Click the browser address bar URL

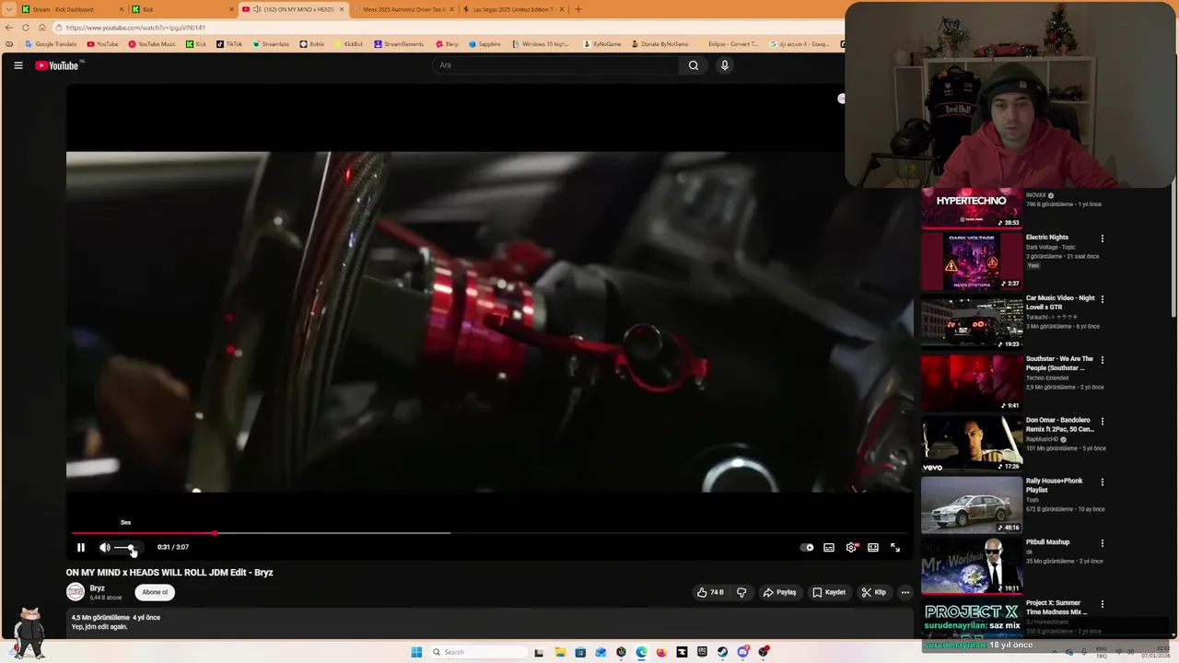point(135,28)
